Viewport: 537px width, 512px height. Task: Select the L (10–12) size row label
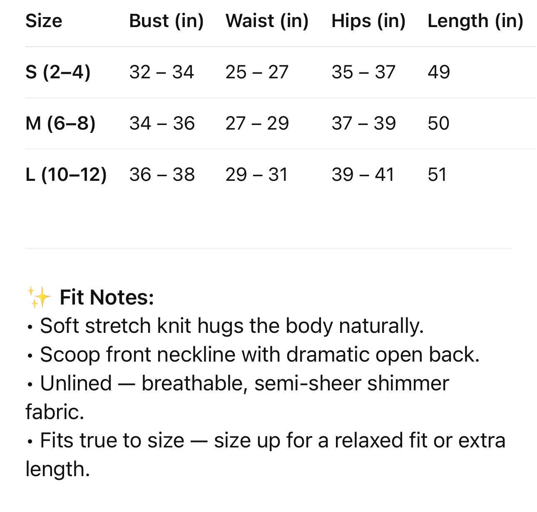click(66, 175)
